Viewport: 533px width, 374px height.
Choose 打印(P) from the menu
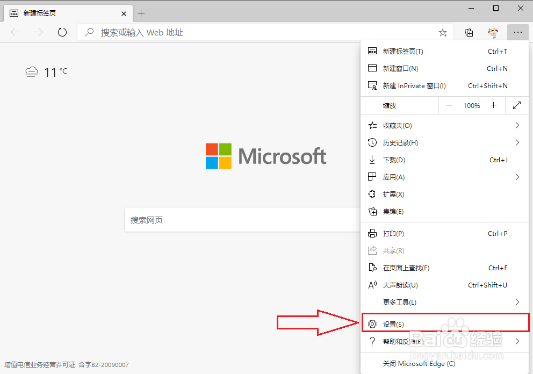click(x=444, y=234)
